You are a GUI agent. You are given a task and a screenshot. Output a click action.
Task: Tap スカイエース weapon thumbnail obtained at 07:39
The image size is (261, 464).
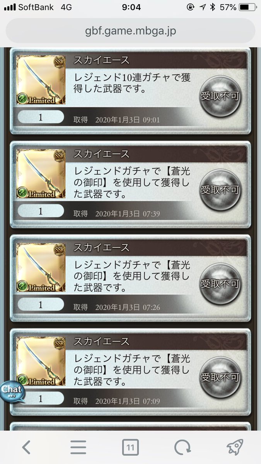41,174
